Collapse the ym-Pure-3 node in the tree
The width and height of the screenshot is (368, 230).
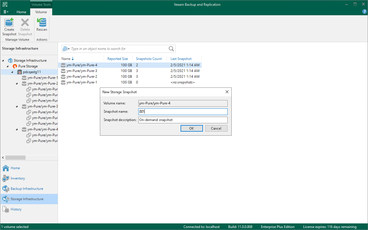[x=17, y=106]
